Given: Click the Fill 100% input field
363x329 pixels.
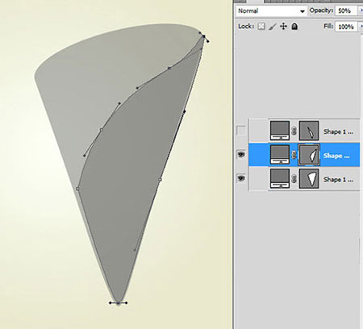Looking at the screenshot, I should tap(346, 27).
